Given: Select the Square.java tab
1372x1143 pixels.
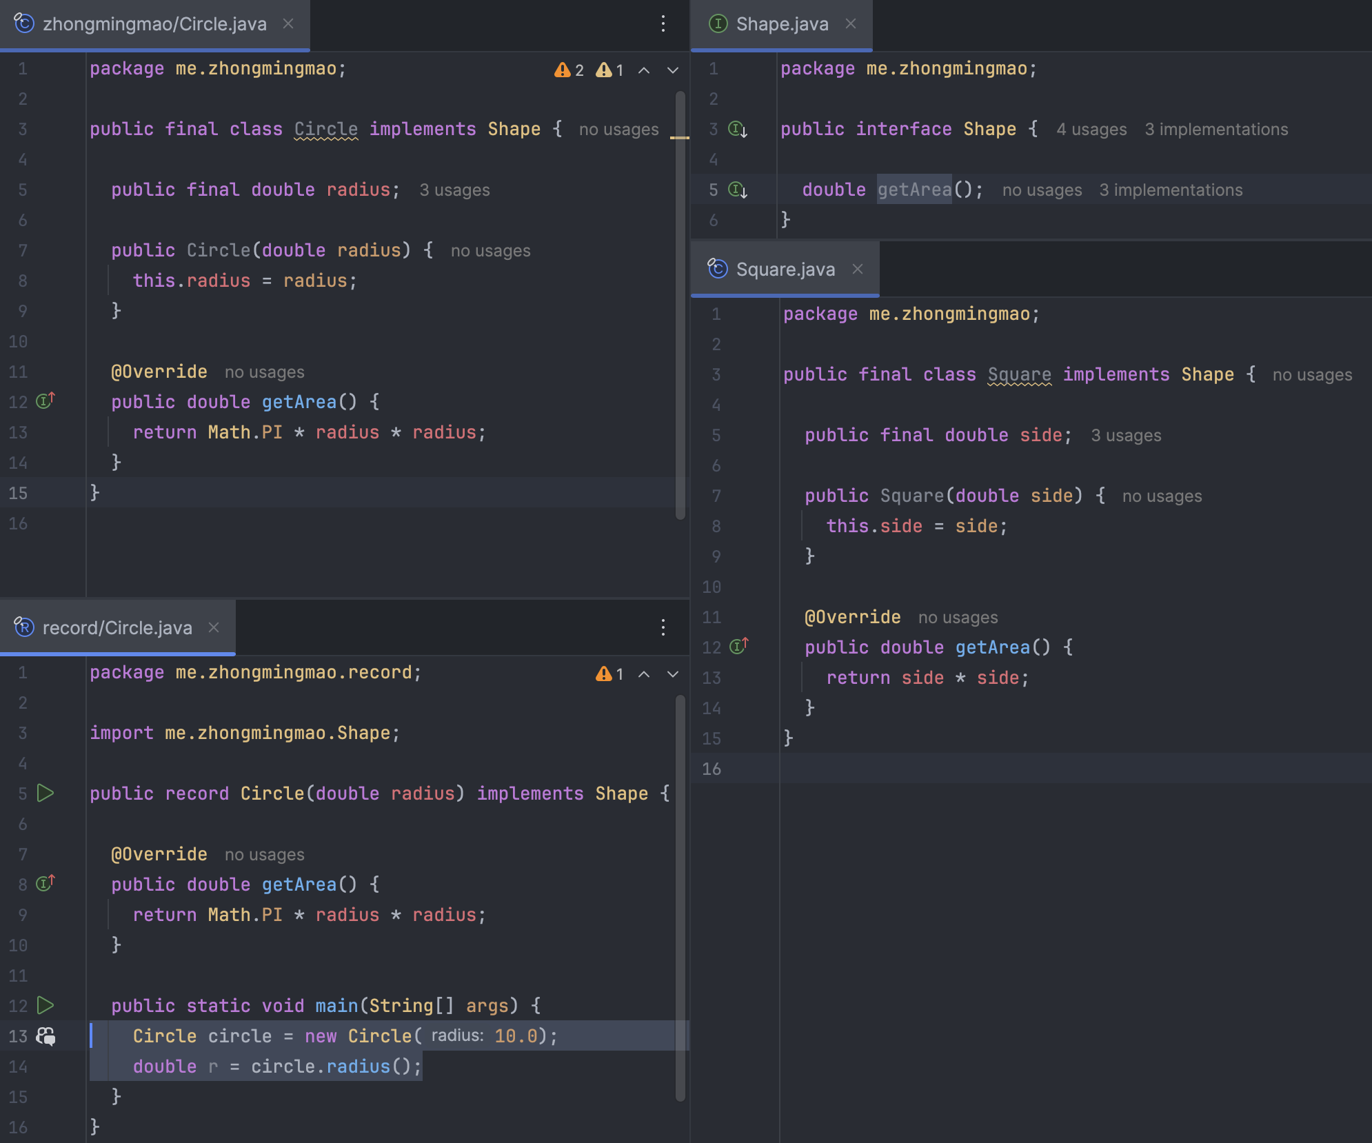Looking at the screenshot, I should (x=785, y=270).
